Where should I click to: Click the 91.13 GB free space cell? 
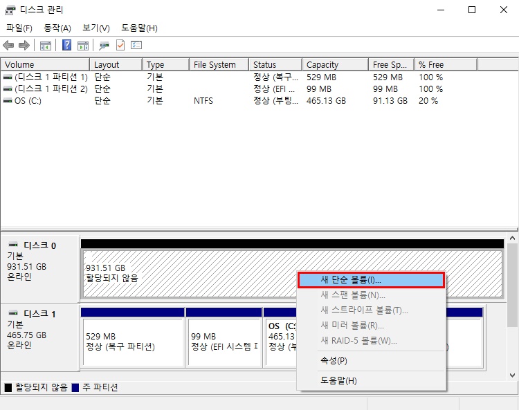coord(390,100)
